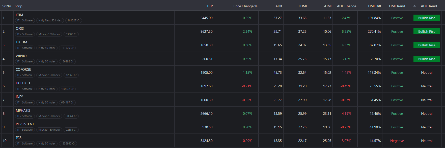
Task: Open the HCLTECH scrip
Action: [x=23, y=83]
